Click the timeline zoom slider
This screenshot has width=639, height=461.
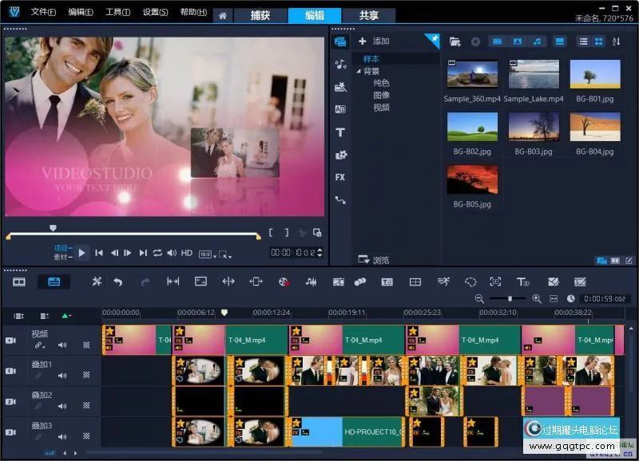coord(510,298)
